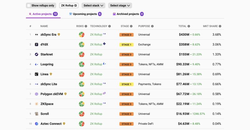Click the risk pie chart for Scroll
Screen dimensions: 250x130
coord(82,114)
